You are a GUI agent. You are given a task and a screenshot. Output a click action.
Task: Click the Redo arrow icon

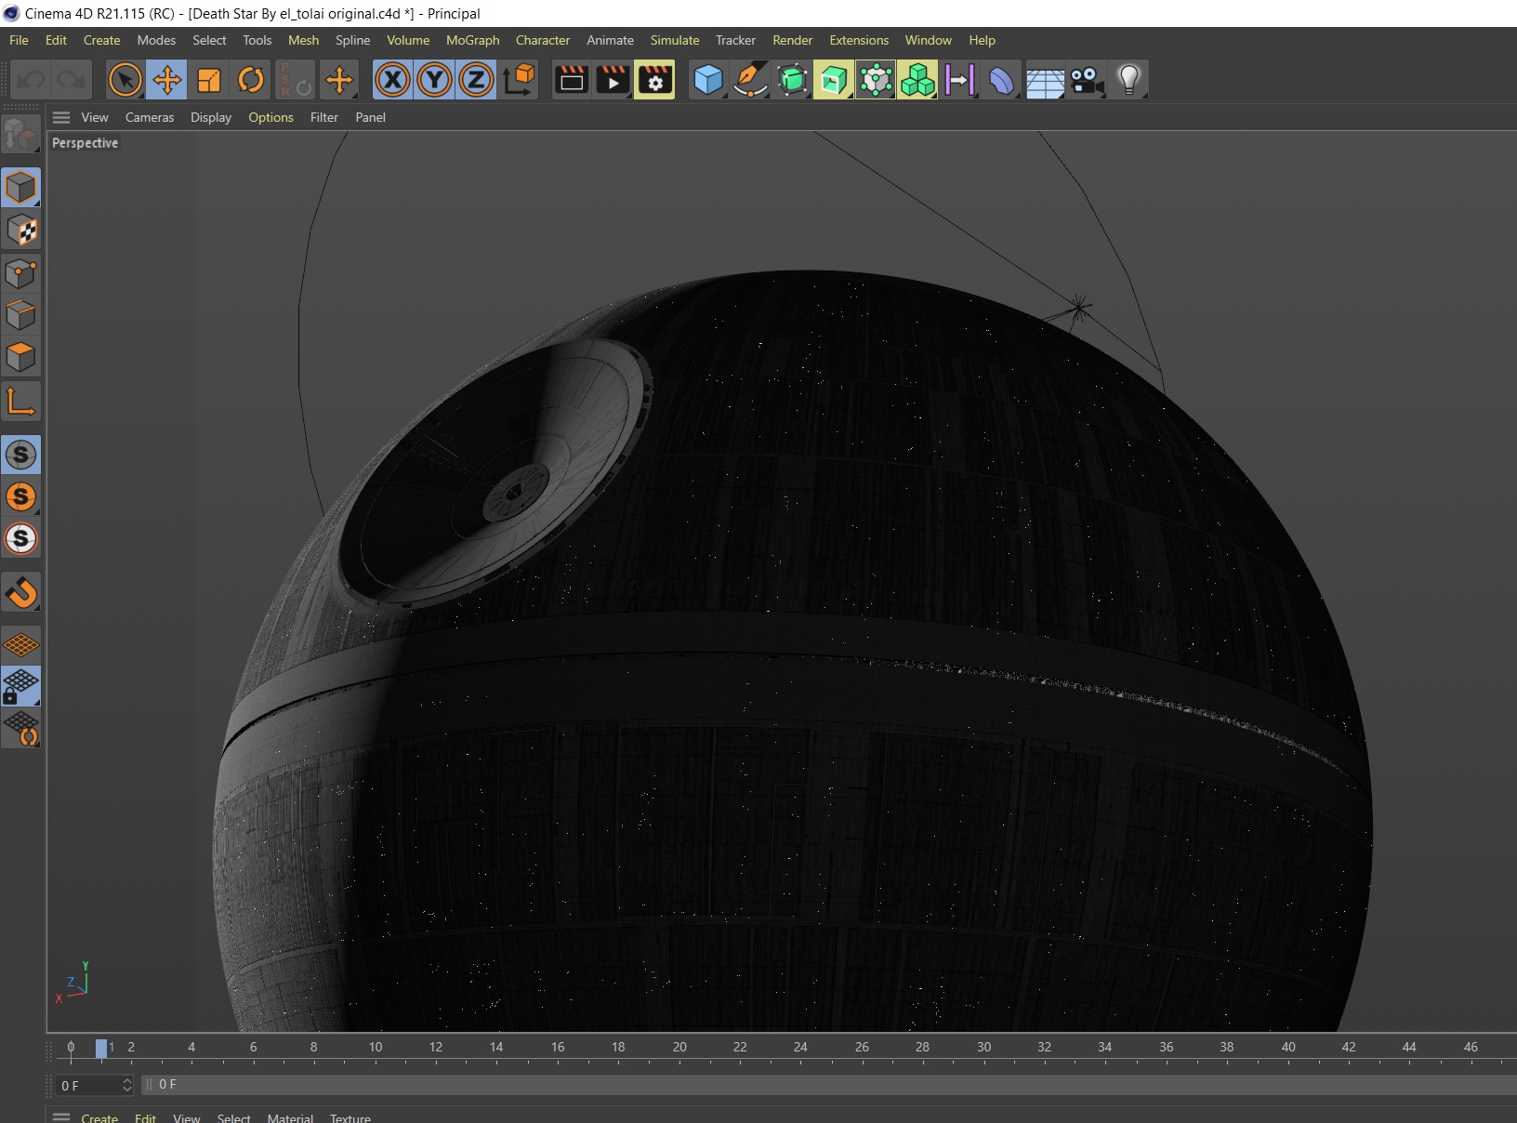[72, 80]
